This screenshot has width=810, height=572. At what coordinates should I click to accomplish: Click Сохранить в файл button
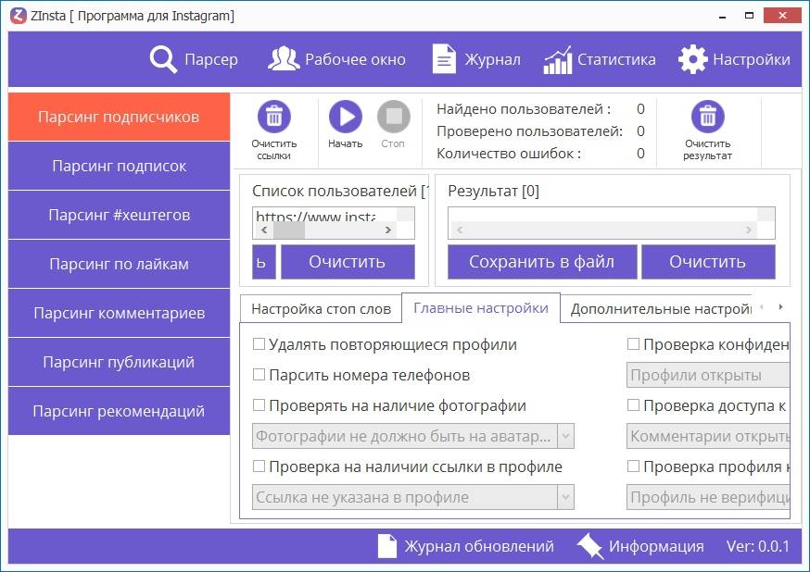point(542,262)
